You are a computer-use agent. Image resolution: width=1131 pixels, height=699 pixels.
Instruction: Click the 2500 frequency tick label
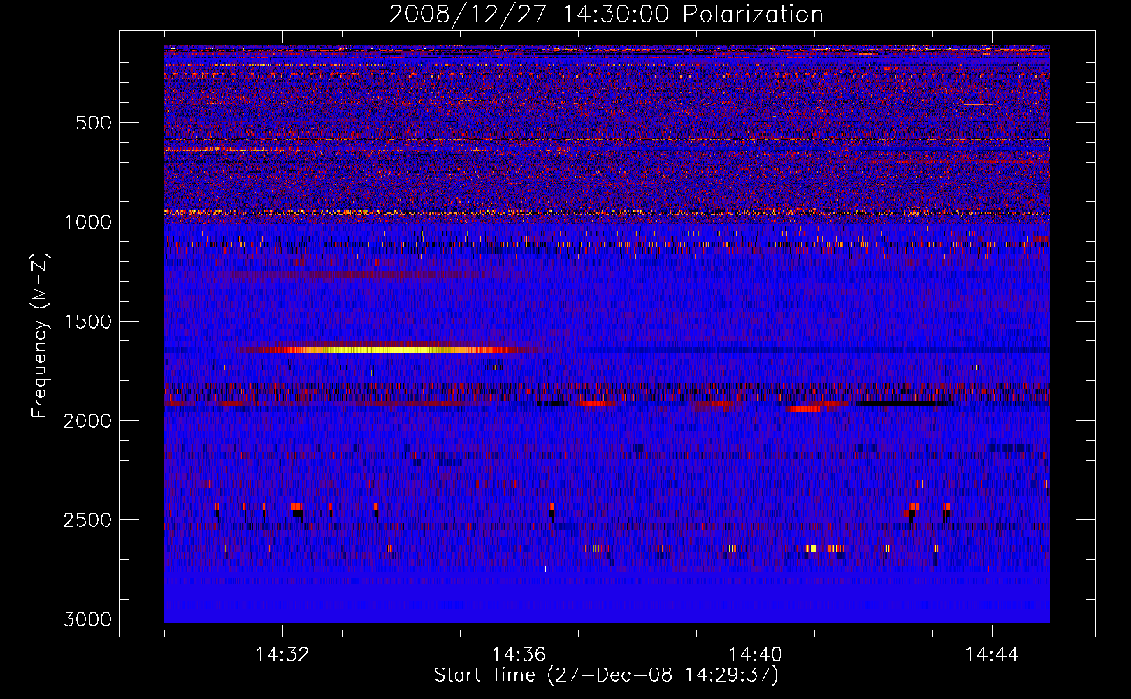click(87, 520)
